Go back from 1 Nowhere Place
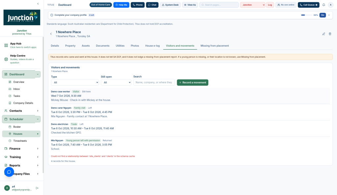The image size is (337, 195). point(51,34)
